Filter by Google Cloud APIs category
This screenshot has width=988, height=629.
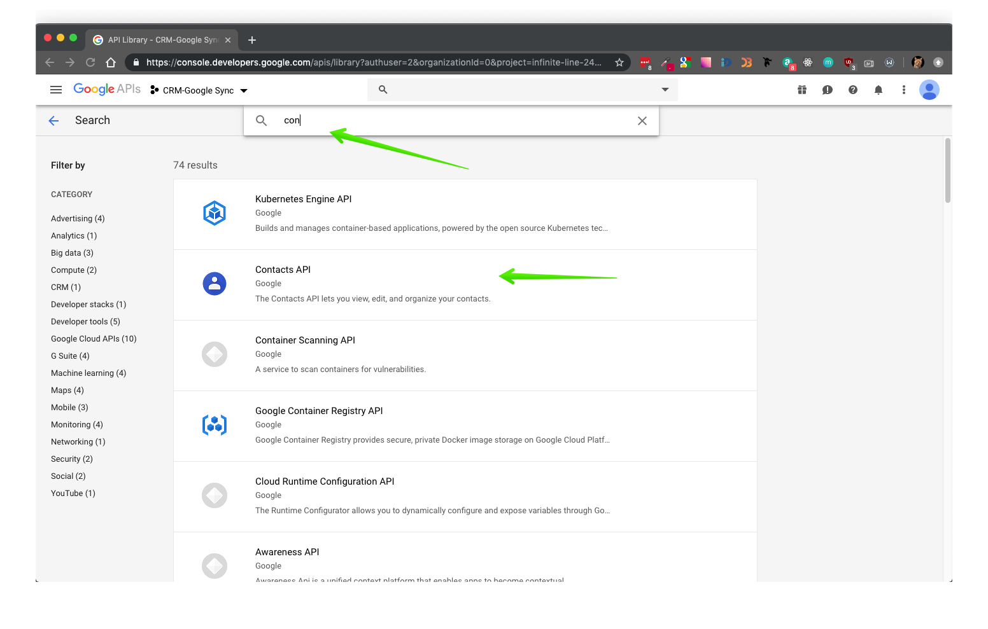click(94, 339)
